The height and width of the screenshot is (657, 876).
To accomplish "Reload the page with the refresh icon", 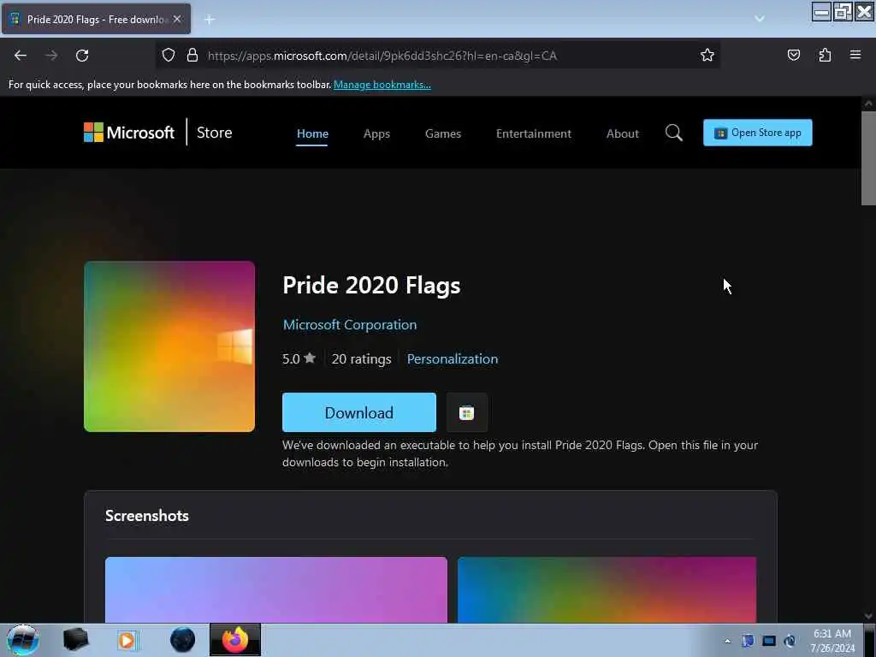I will point(82,56).
